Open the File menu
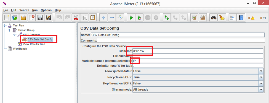Screen dimensions: 269x103 point(6,10)
